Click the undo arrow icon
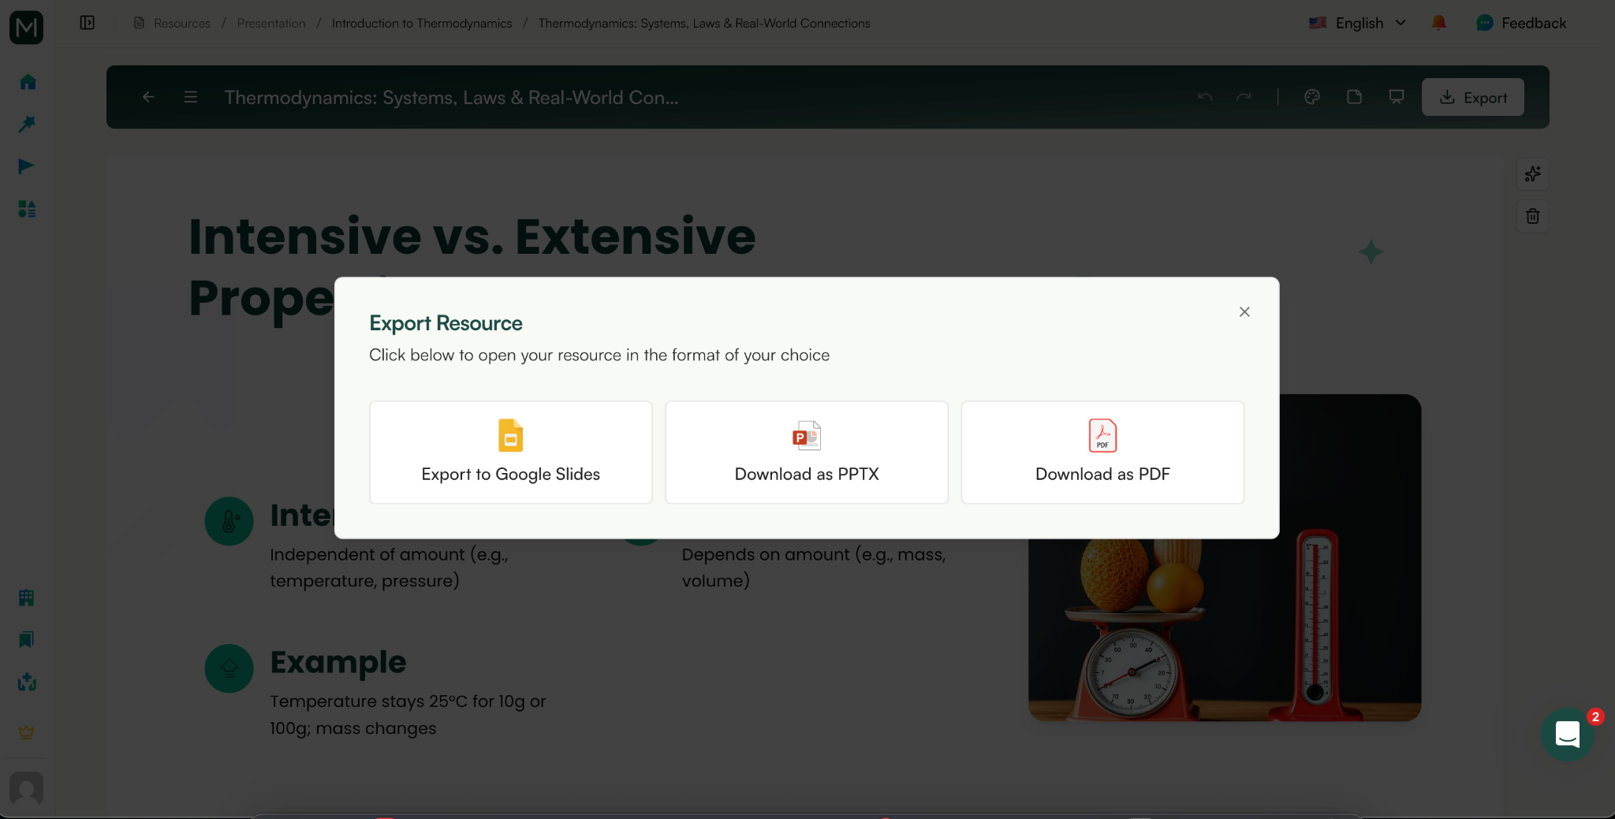This screenshot has width=1615, height=819. click(x=1205, y=97)
